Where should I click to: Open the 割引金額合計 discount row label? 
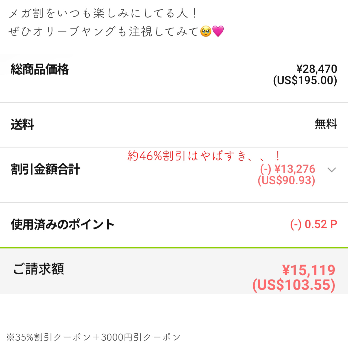pos(46,169)
